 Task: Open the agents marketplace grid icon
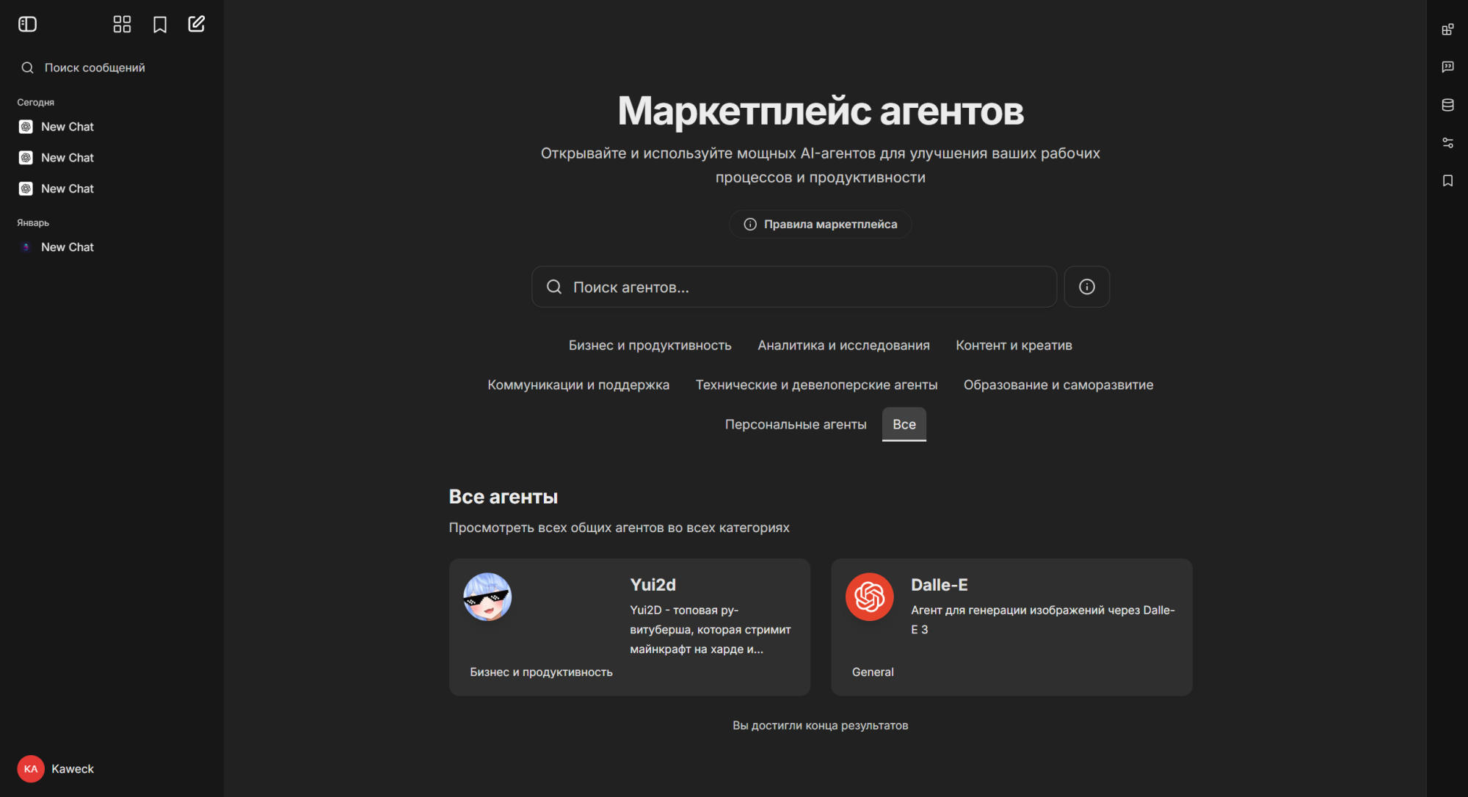pos(122,24)
